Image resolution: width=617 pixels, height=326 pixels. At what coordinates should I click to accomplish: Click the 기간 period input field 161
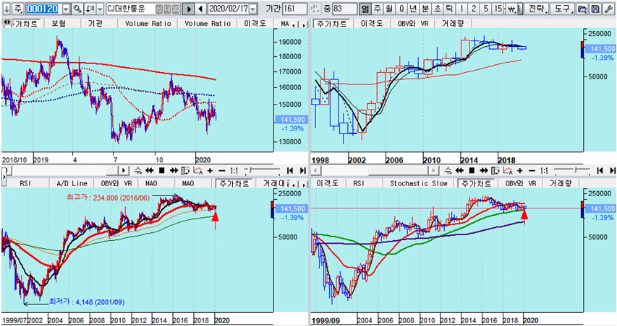294,9
